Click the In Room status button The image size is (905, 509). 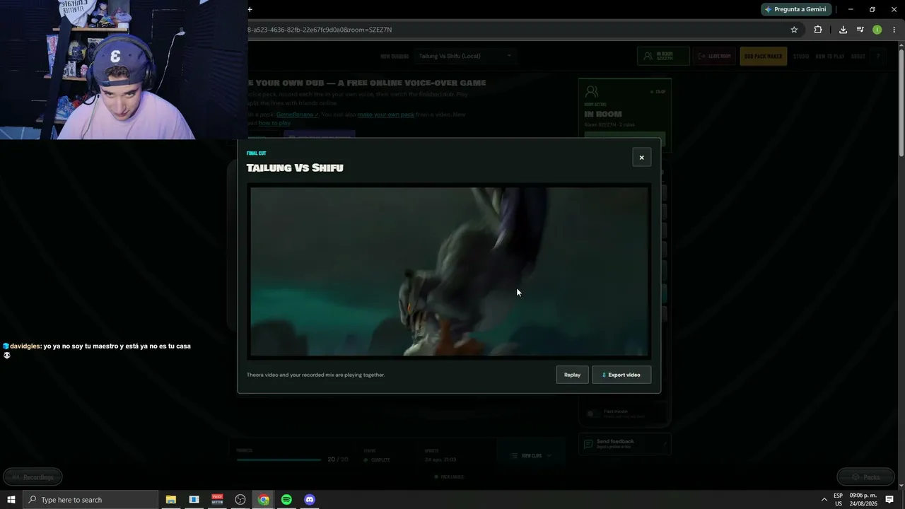[x=663, y=56]
